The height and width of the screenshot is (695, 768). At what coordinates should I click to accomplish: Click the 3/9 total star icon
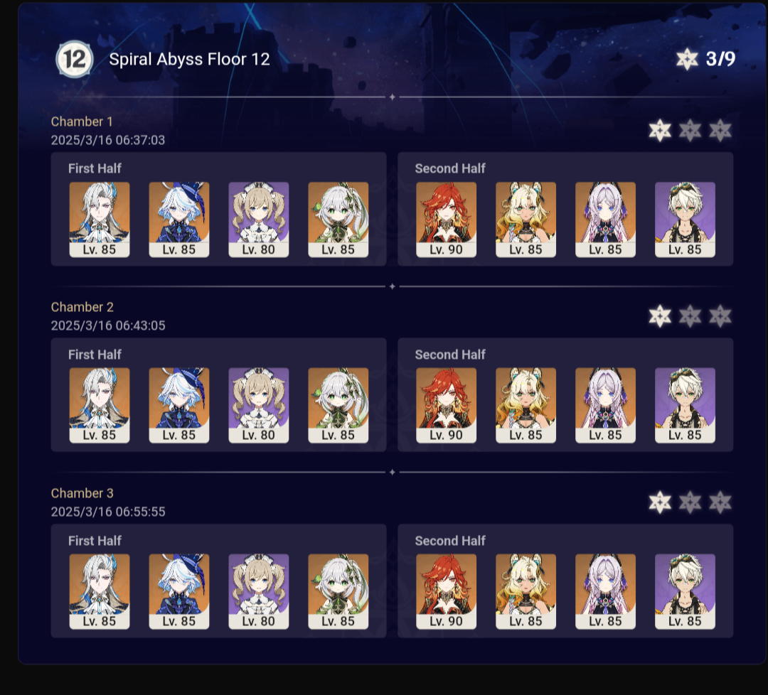687,59
